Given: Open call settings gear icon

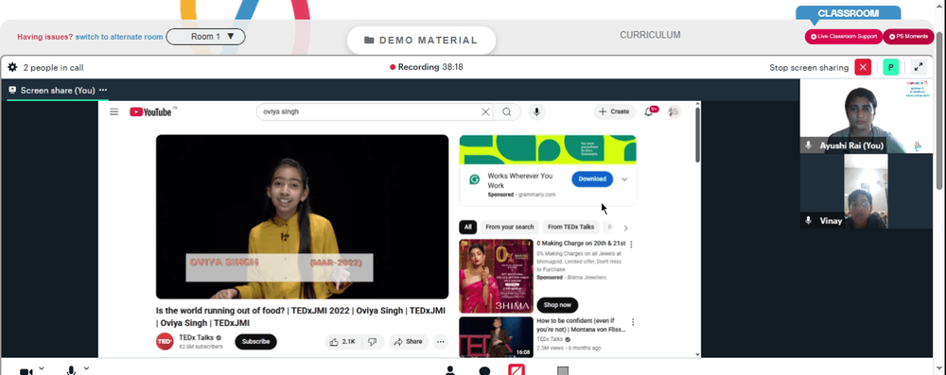Looking at the screenshot, I should 12,67.
